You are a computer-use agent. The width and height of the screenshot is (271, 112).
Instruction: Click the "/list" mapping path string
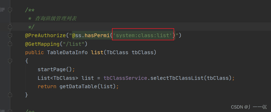tap(74, 44)
